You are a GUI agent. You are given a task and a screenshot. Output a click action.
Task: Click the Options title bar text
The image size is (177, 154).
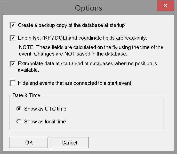pos(88,8)
